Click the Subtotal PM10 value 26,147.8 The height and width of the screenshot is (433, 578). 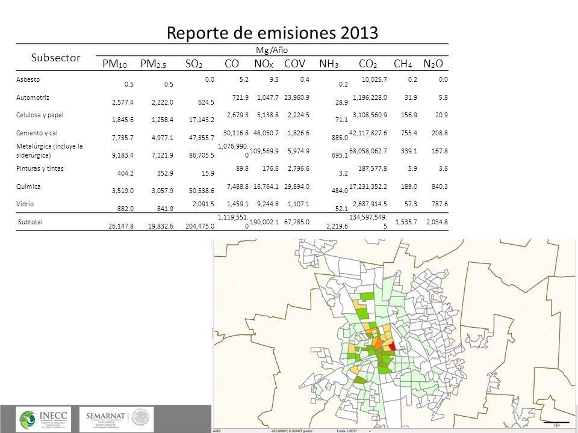[121, 226]
